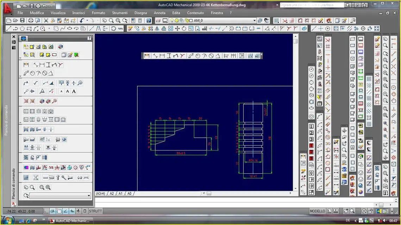Open the redo history dropdown arrow
The height and width of the screenshot is (225, 401).
tap(98, 20)
